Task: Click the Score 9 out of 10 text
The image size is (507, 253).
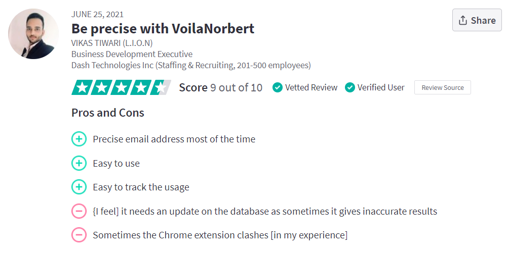Action: (221, 87)
